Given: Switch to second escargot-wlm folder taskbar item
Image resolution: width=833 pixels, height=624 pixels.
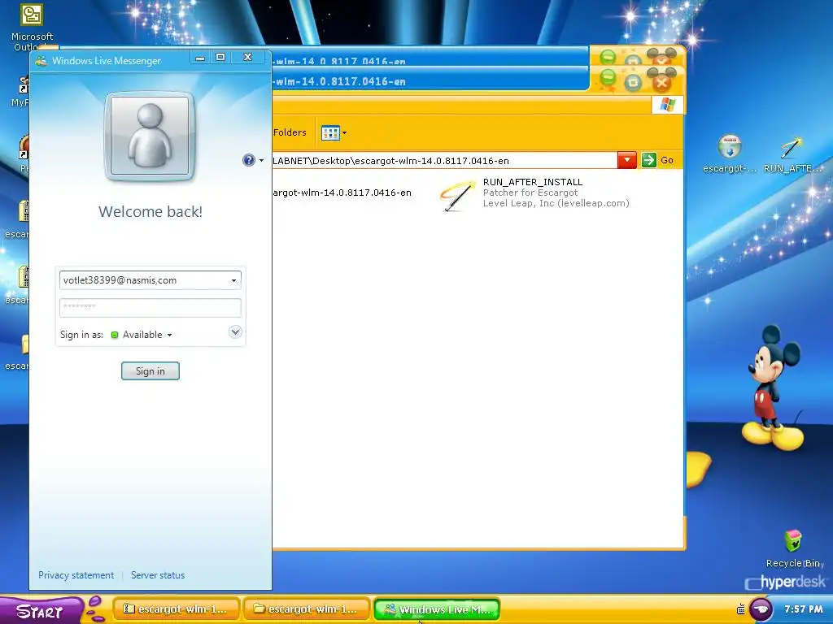Looking at the screenshot, I should point(306,609).
